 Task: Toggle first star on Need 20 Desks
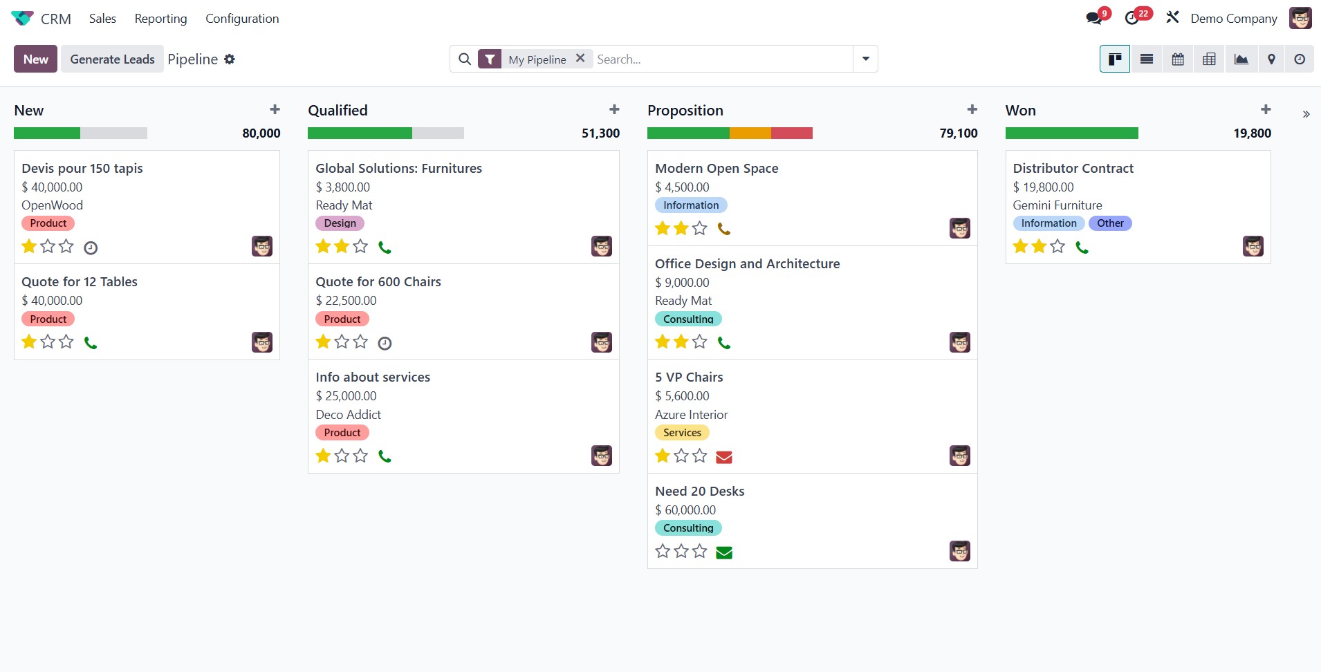(661, 551)
